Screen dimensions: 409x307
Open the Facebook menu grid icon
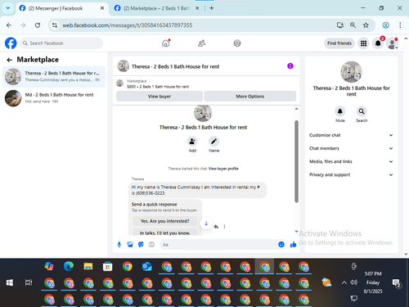363,43
